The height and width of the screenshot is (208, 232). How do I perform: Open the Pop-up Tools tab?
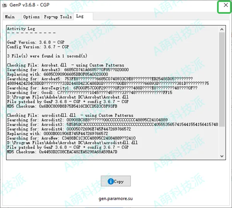58,17
